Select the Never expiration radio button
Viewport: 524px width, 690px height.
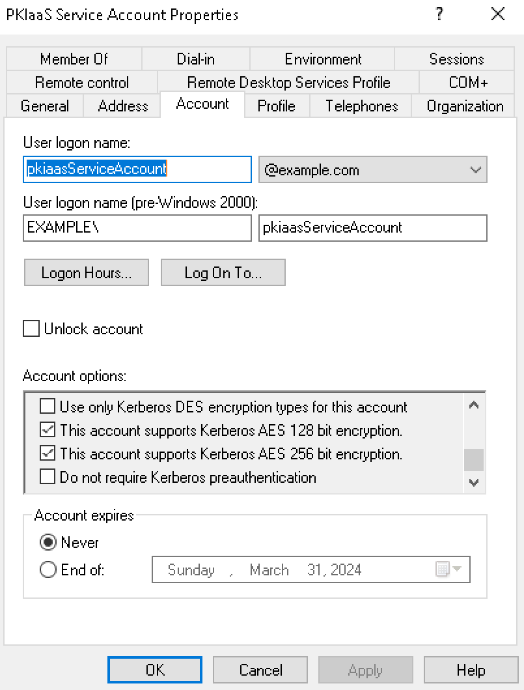click(48, 543)
